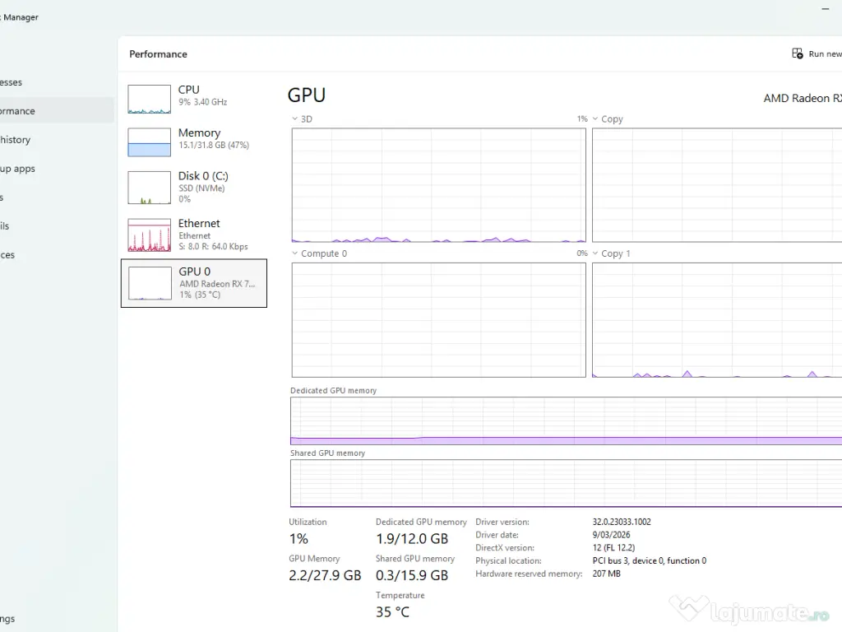The height and width of the screenshot is (632, 842).
Task: Open the Copy 1 engine dropdown
Action: (596, 254)
